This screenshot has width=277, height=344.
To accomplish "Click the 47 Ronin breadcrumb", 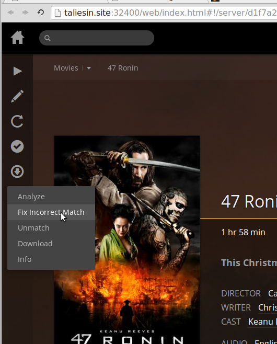I will coord(123,68).
